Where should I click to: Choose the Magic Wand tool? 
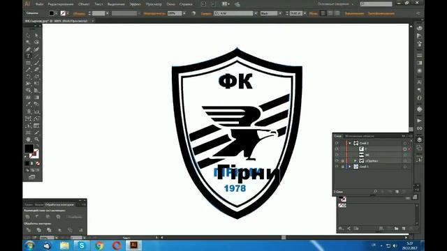click(28, 42)
